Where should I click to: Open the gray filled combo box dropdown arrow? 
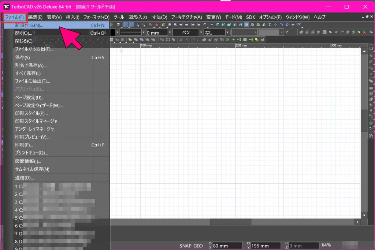[x=282, y=32]
